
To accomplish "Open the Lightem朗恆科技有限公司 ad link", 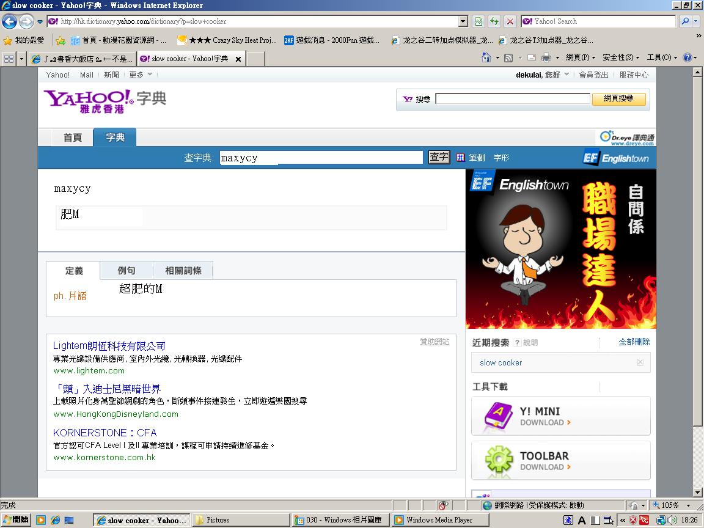I will (x=109, y=346).
